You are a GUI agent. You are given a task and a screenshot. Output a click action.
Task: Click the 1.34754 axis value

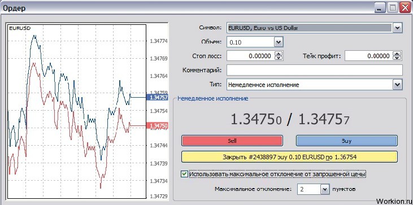coord(159,111)
